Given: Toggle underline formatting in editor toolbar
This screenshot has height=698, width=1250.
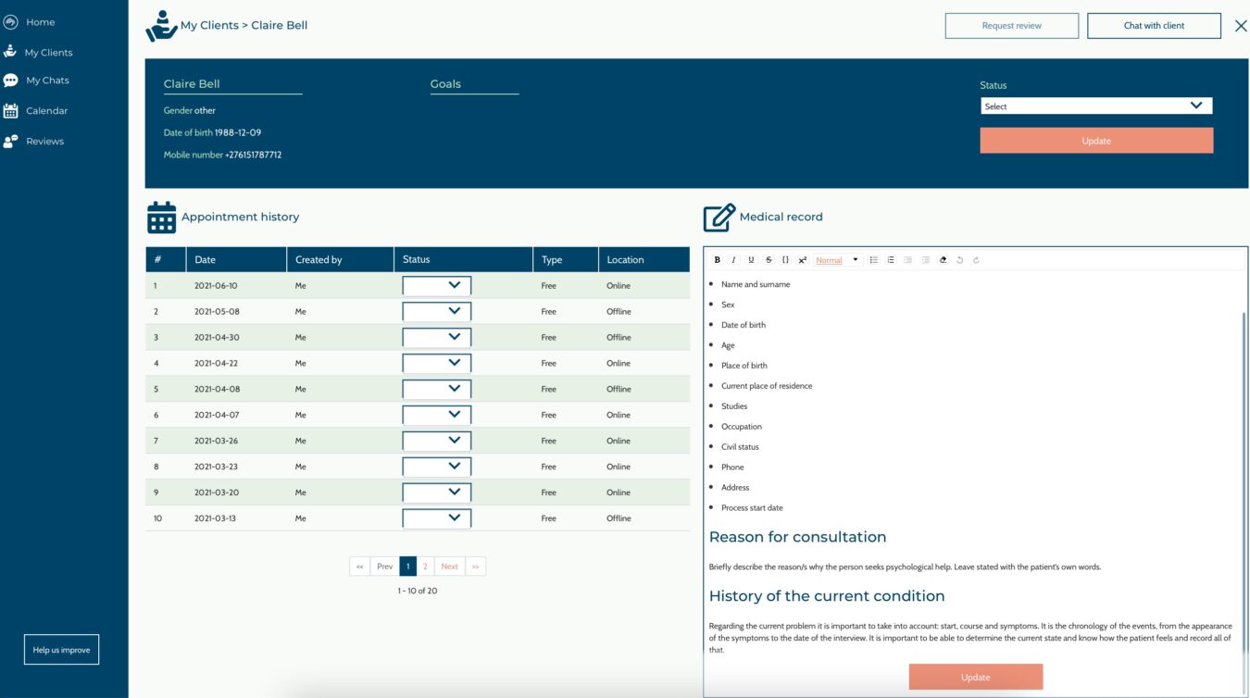Looking at the screenshot, I should [x=751, y=260].
